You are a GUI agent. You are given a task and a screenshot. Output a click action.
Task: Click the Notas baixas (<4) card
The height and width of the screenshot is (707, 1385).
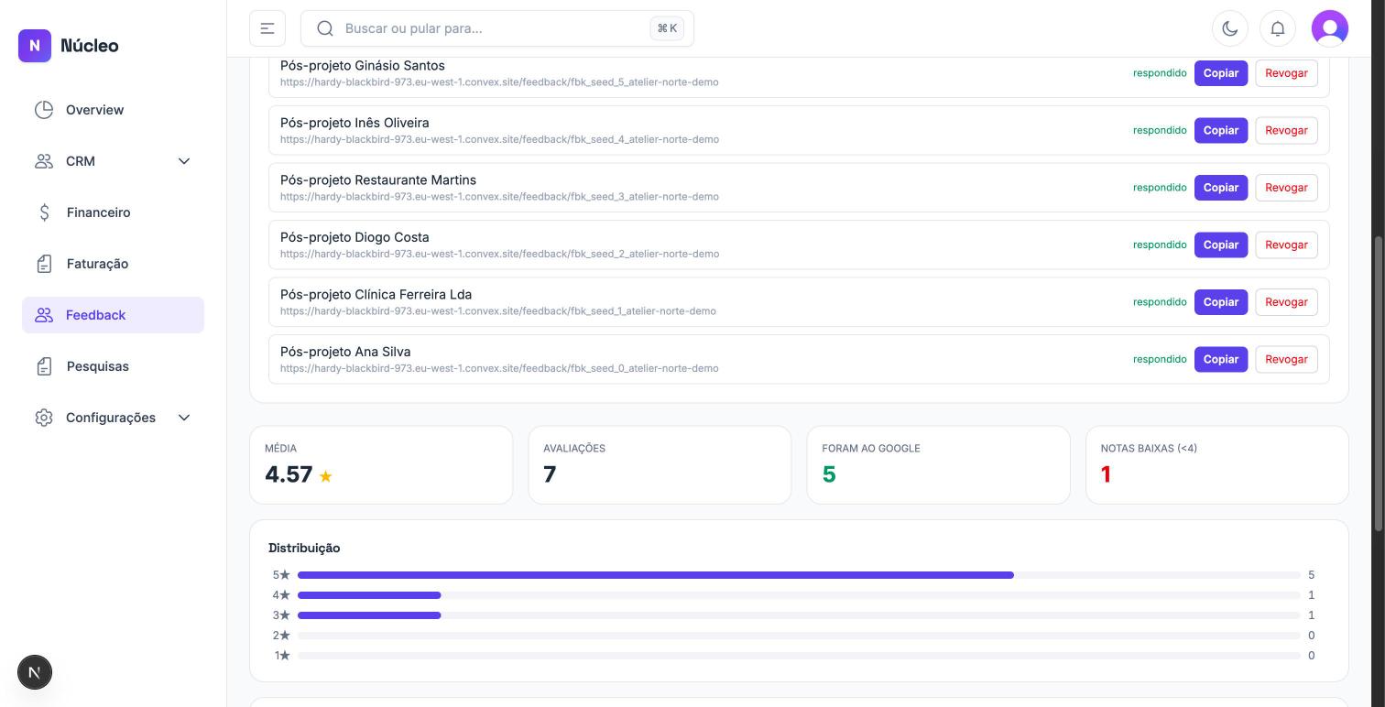[1217, 464]
